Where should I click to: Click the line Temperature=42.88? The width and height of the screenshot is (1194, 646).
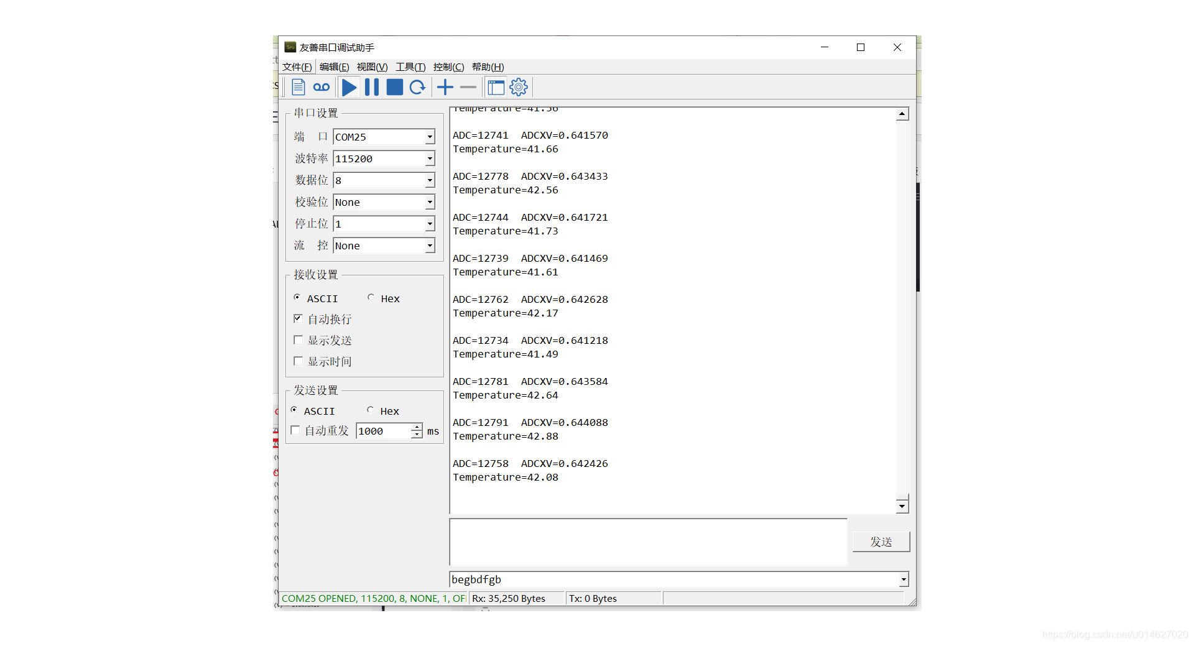[x=506, y=436]
